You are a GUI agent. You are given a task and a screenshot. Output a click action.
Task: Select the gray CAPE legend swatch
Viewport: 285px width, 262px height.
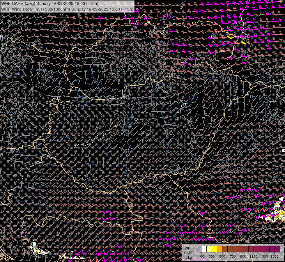tap(199, 249)
